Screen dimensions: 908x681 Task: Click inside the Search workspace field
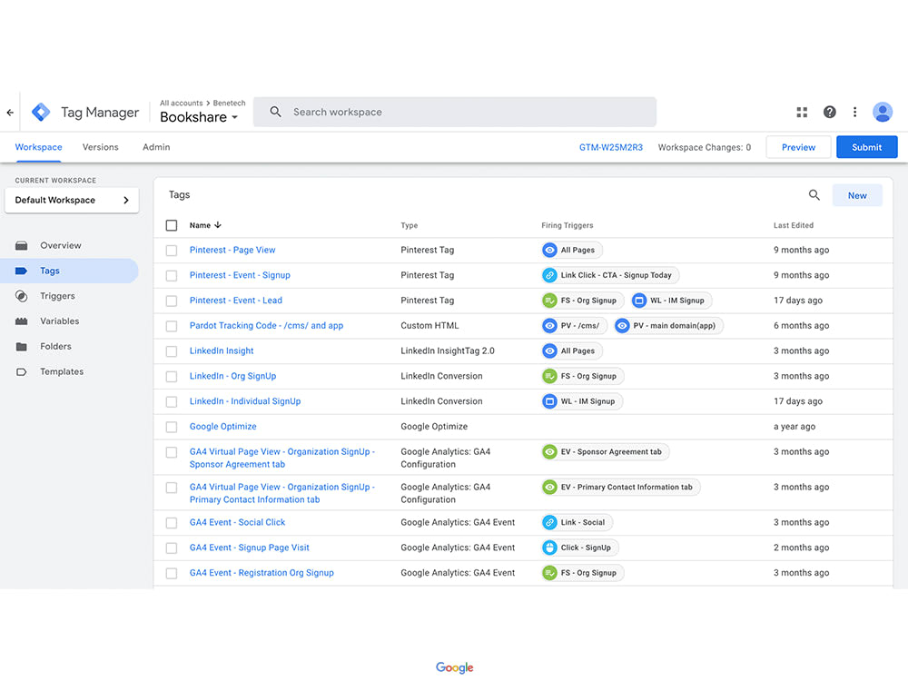tap(454, 112)
